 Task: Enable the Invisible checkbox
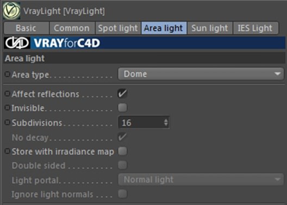pos(122,108)
